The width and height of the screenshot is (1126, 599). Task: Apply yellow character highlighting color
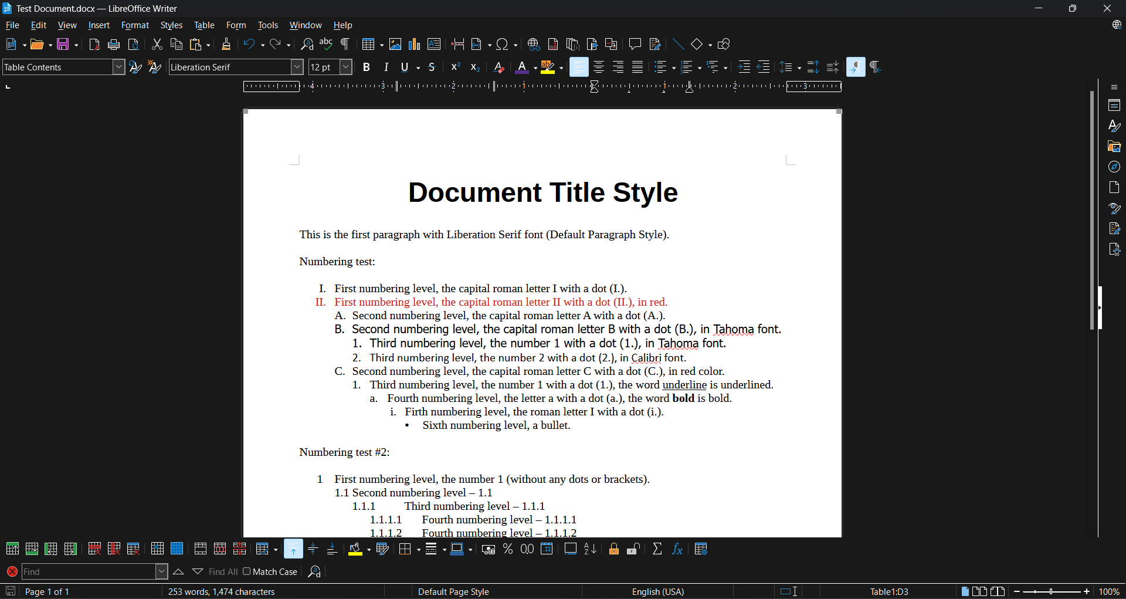547,67
